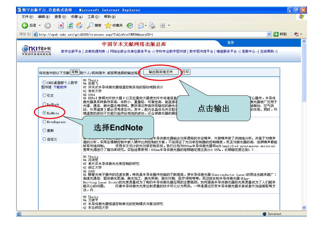Click the Edit with Word icon
Screen dimensions: 323x242
coord(162,26)
